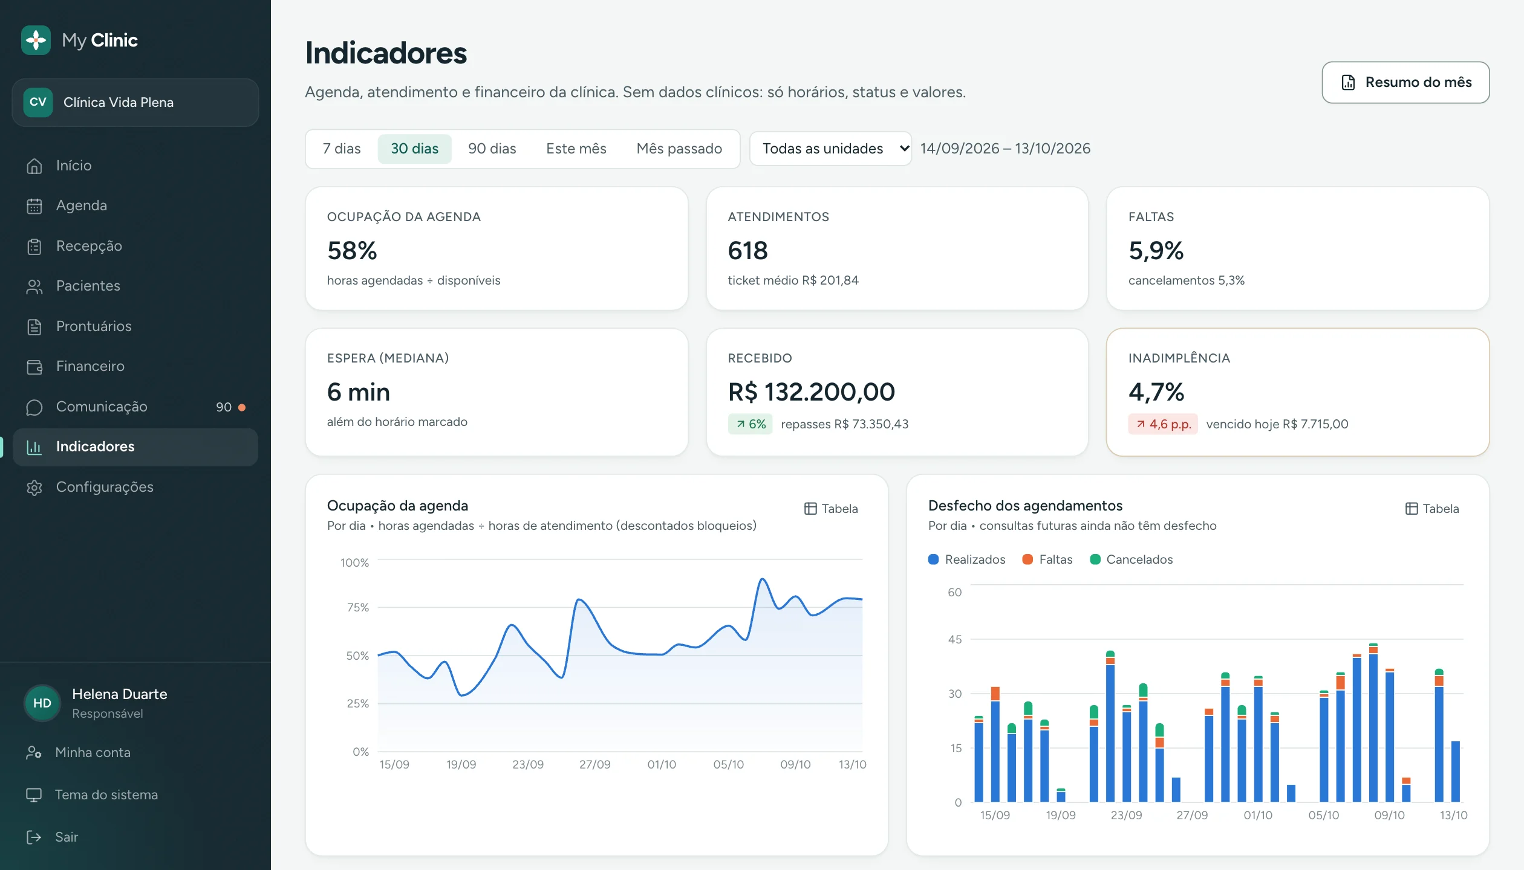
Task: Choose the Mês passado period
Action: tap(679, 149)
